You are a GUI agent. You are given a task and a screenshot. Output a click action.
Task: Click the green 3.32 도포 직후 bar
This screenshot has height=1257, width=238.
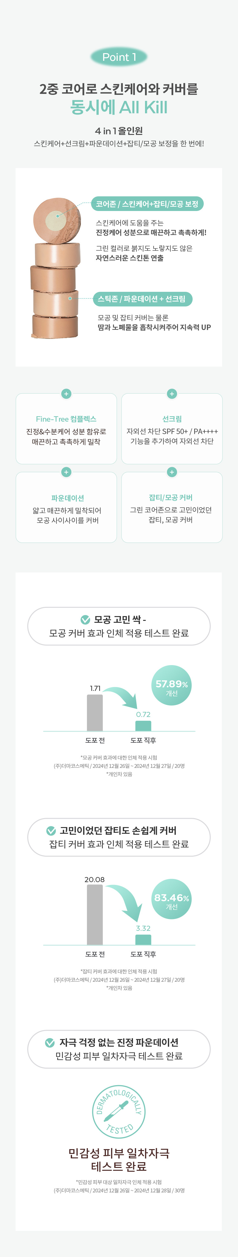(143, 939)
